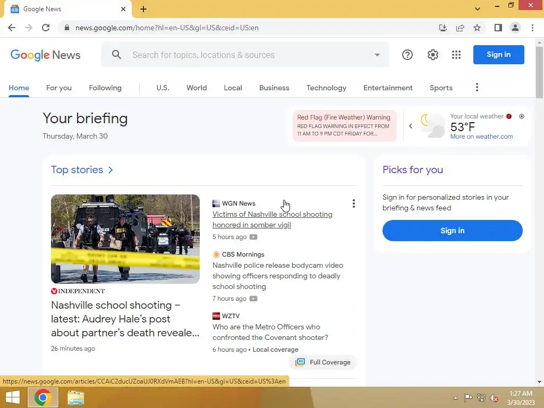The height and width of the screenshot is (408, 544).
Task: Click the header Sign in button
Action: (x=498, y=55)
